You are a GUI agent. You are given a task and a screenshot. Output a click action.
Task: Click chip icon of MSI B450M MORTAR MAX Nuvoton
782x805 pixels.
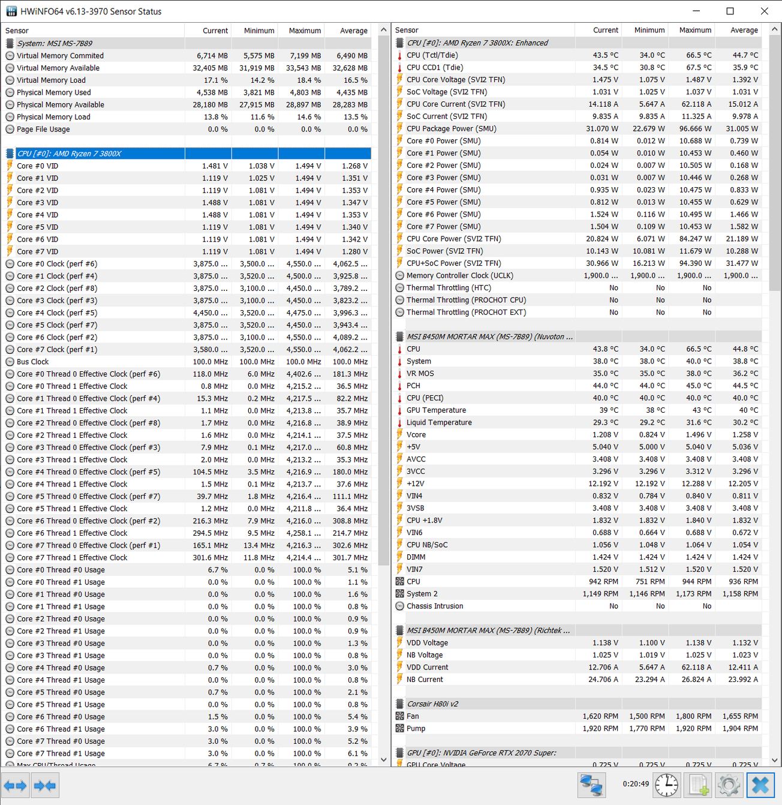(x=400, y=337)
